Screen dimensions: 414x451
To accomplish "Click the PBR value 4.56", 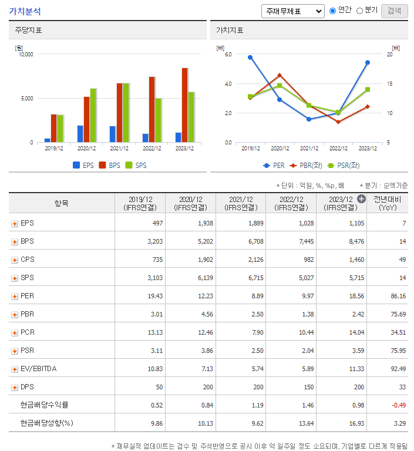I will 207,314.
